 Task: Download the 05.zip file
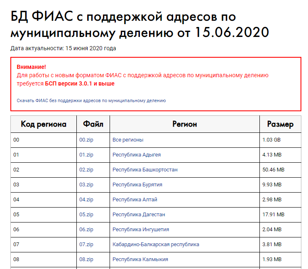[86, 215]
